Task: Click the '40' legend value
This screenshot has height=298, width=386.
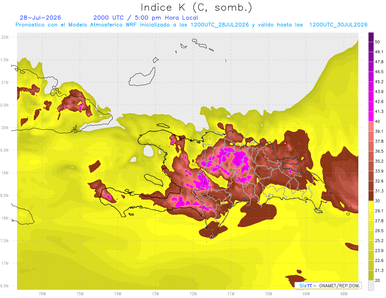Action: (x=378, y=122)
